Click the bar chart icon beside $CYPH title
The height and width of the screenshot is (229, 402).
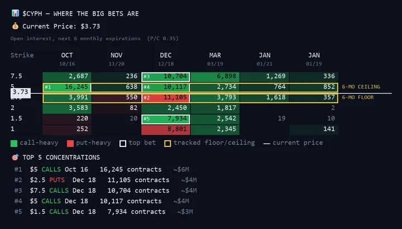pos(16,13)
